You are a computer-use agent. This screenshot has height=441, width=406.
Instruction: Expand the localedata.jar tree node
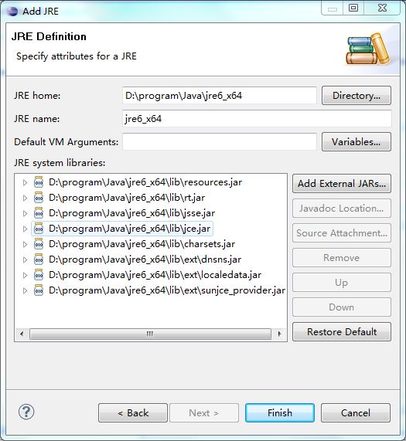pyautogui.click(x=25, y=276)
